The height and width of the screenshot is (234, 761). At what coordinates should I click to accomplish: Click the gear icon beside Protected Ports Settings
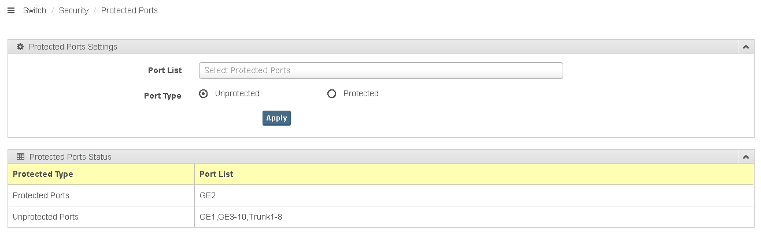coord(20,47)
